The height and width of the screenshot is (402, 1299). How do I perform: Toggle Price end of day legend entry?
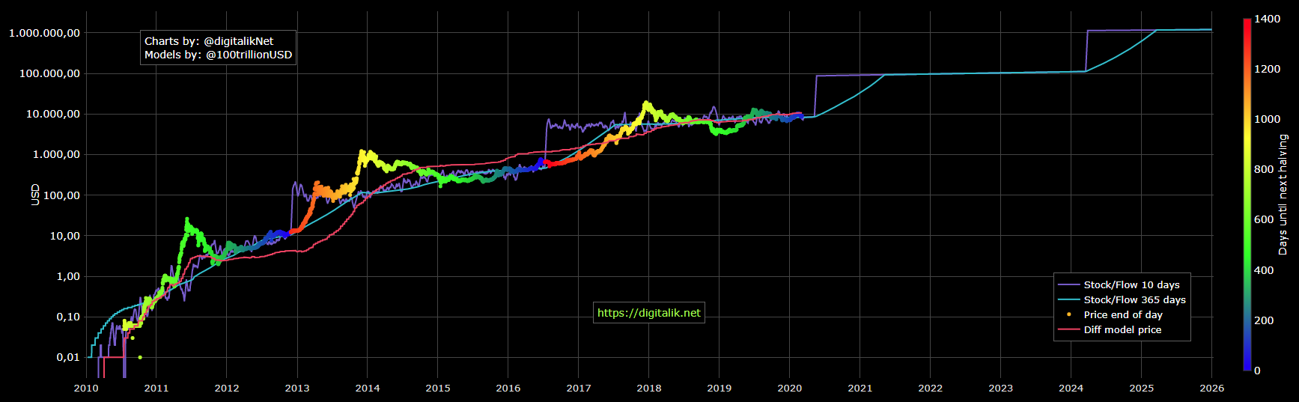point(1122,314)
